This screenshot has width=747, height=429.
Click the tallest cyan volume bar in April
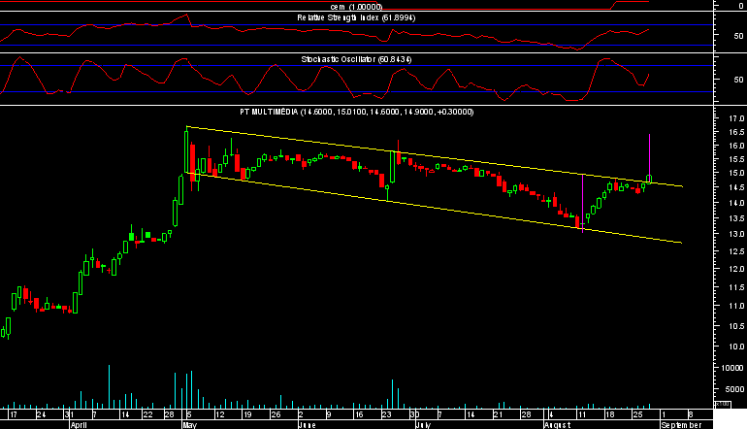tap(109, 386)
